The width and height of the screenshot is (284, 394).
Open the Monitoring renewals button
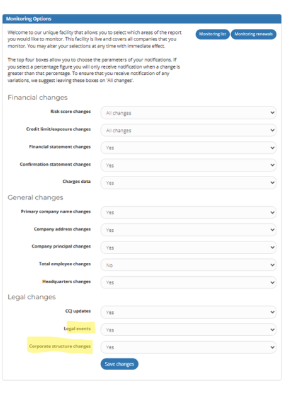(x=253, y=34)
